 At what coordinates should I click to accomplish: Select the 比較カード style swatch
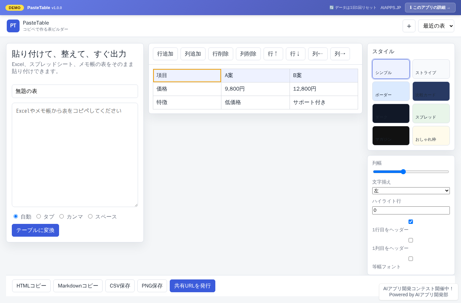(x=431, y=91)
